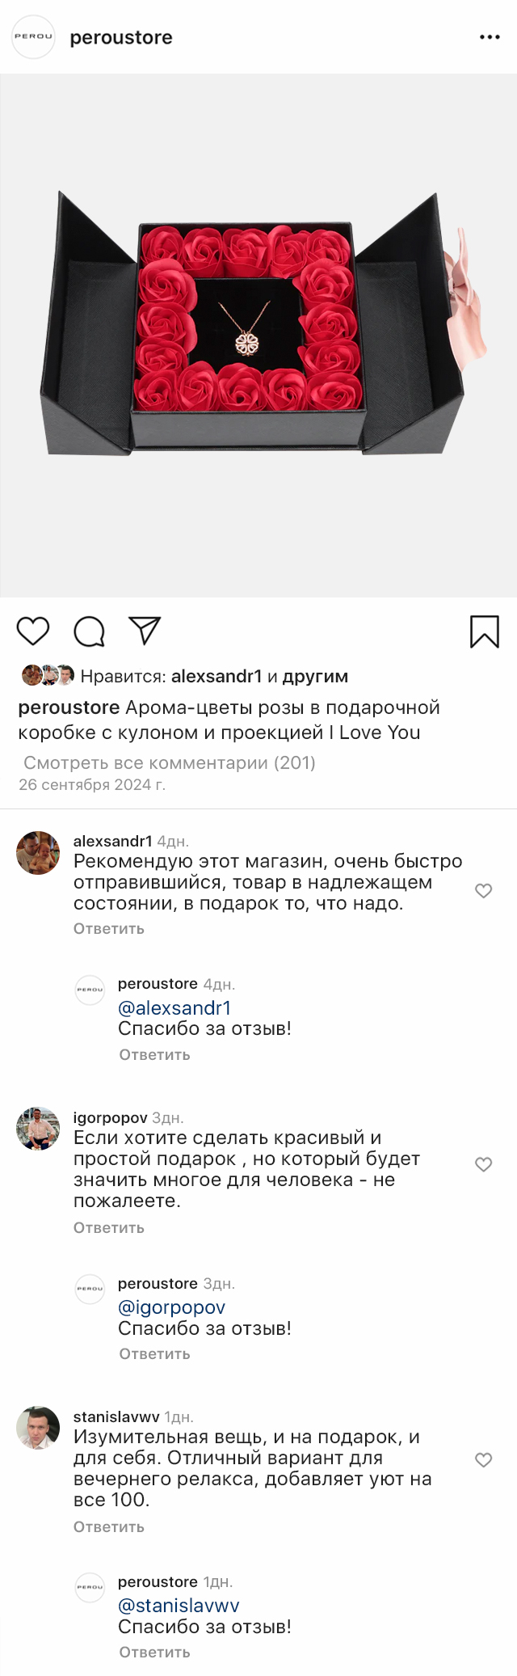Open peroustore profile picture in the header
This screenshot has width=517, height=1676.
(x=33, y=37)
